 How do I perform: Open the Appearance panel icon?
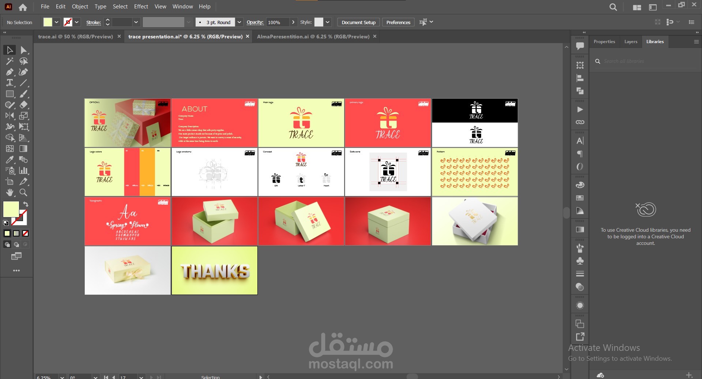pyautogui.click(x=580, y=306)
